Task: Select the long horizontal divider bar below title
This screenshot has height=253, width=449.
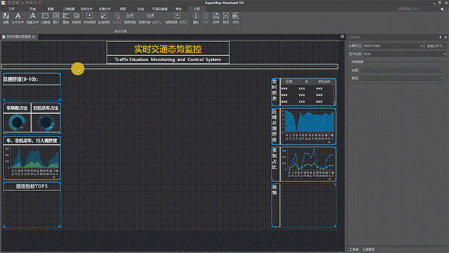Action: (170, 67)
